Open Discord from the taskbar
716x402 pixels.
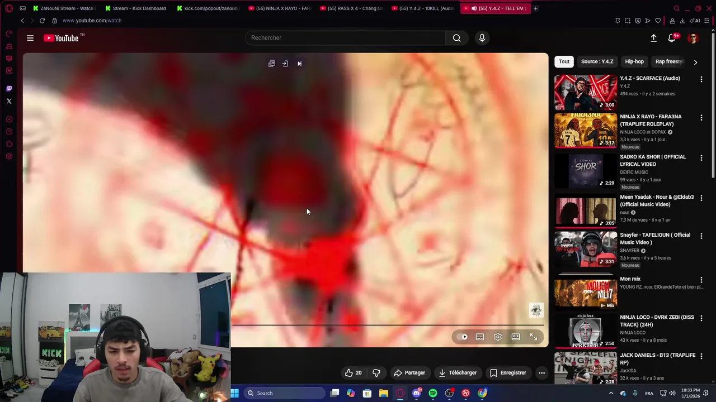[x=416, y=393]
